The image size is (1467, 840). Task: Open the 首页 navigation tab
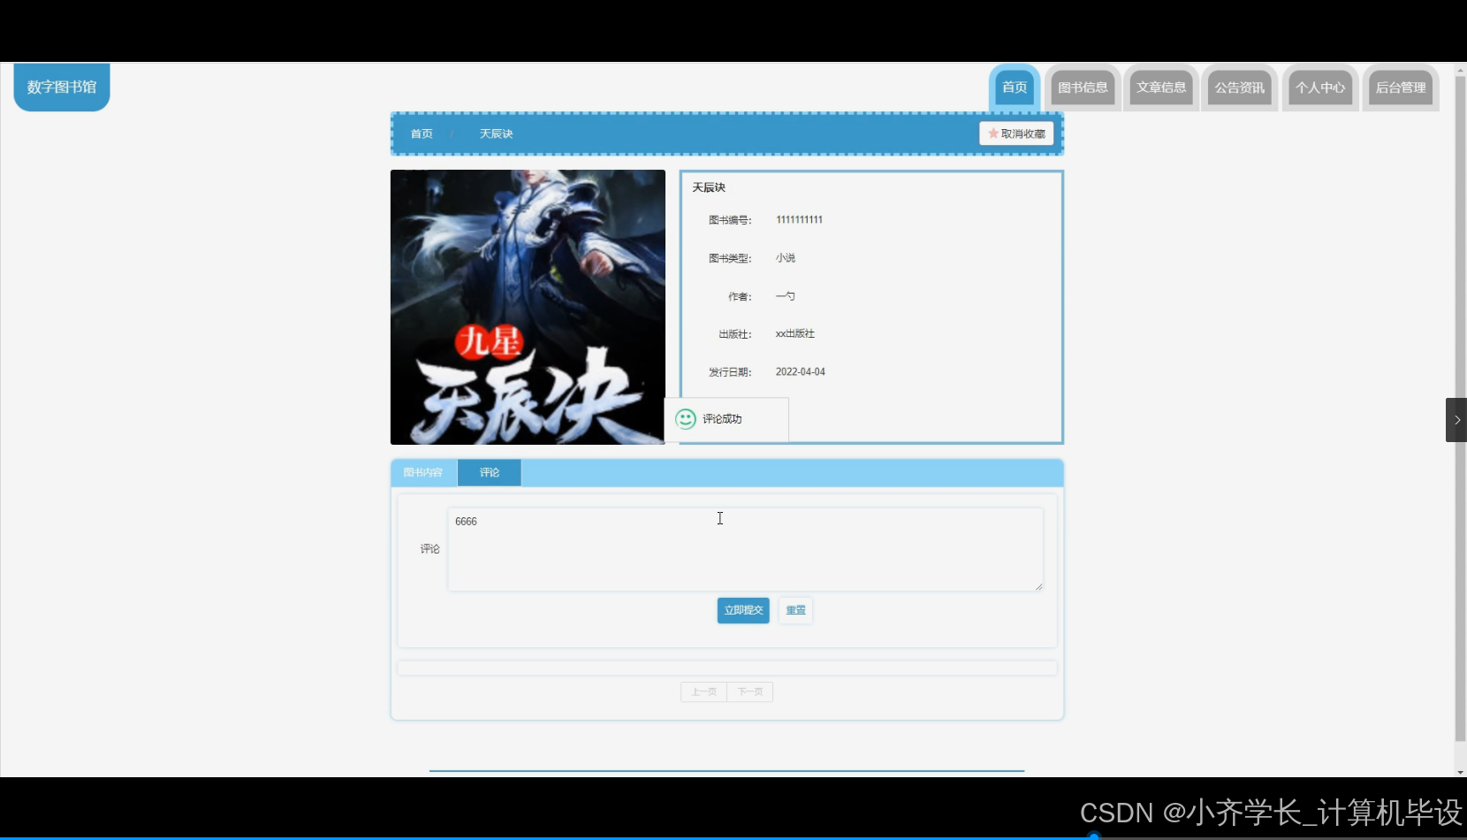[1015, 88]
